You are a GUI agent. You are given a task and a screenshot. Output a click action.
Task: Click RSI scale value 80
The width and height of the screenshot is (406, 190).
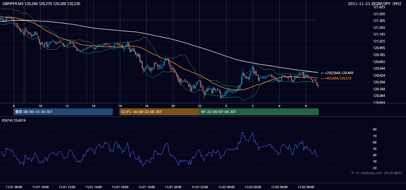coord(375,130)
